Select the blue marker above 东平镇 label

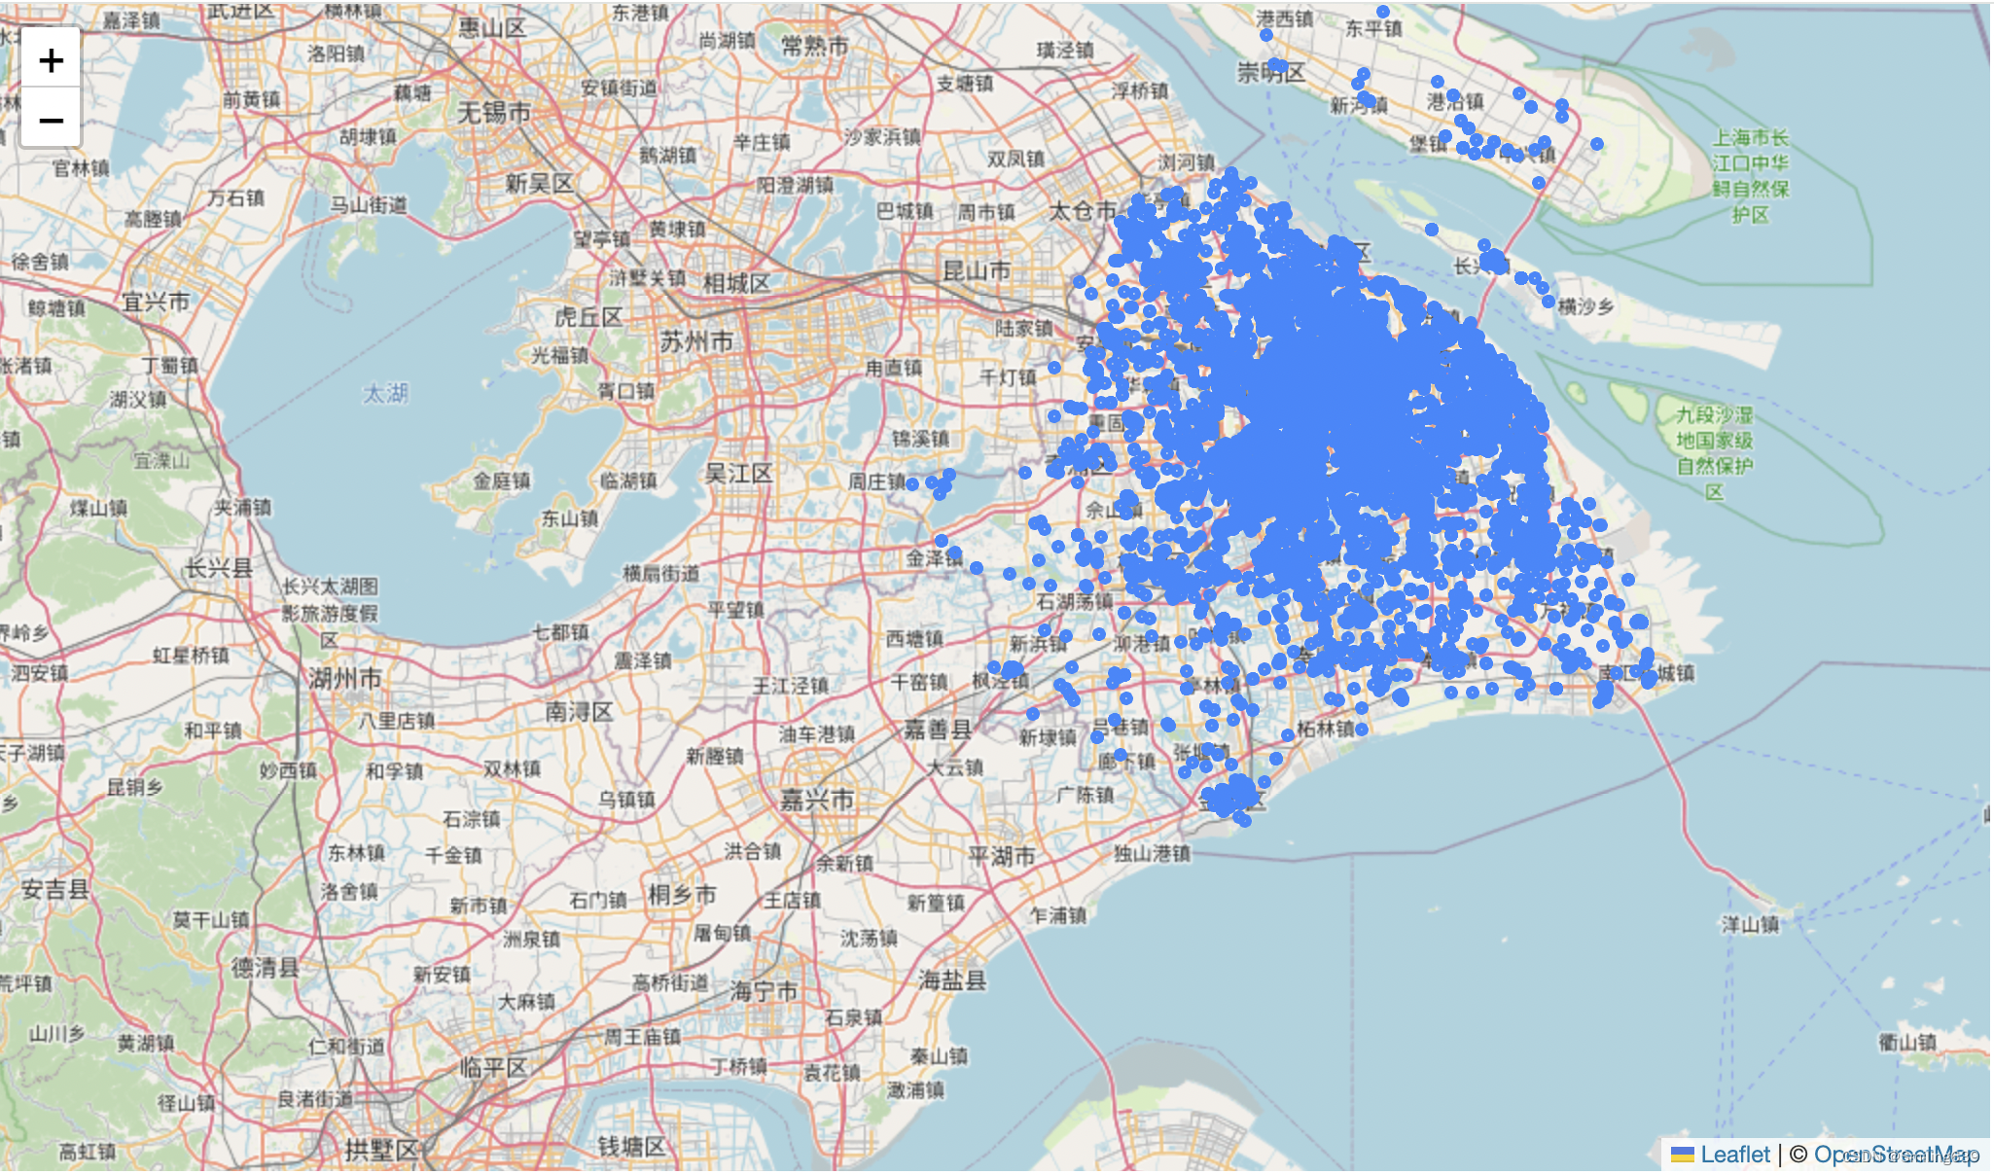[x=1382, y=12]
